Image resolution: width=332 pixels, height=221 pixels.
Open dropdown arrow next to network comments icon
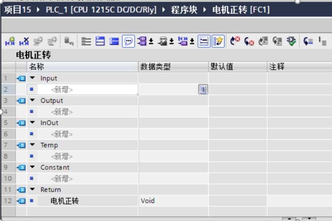(192, 41)
